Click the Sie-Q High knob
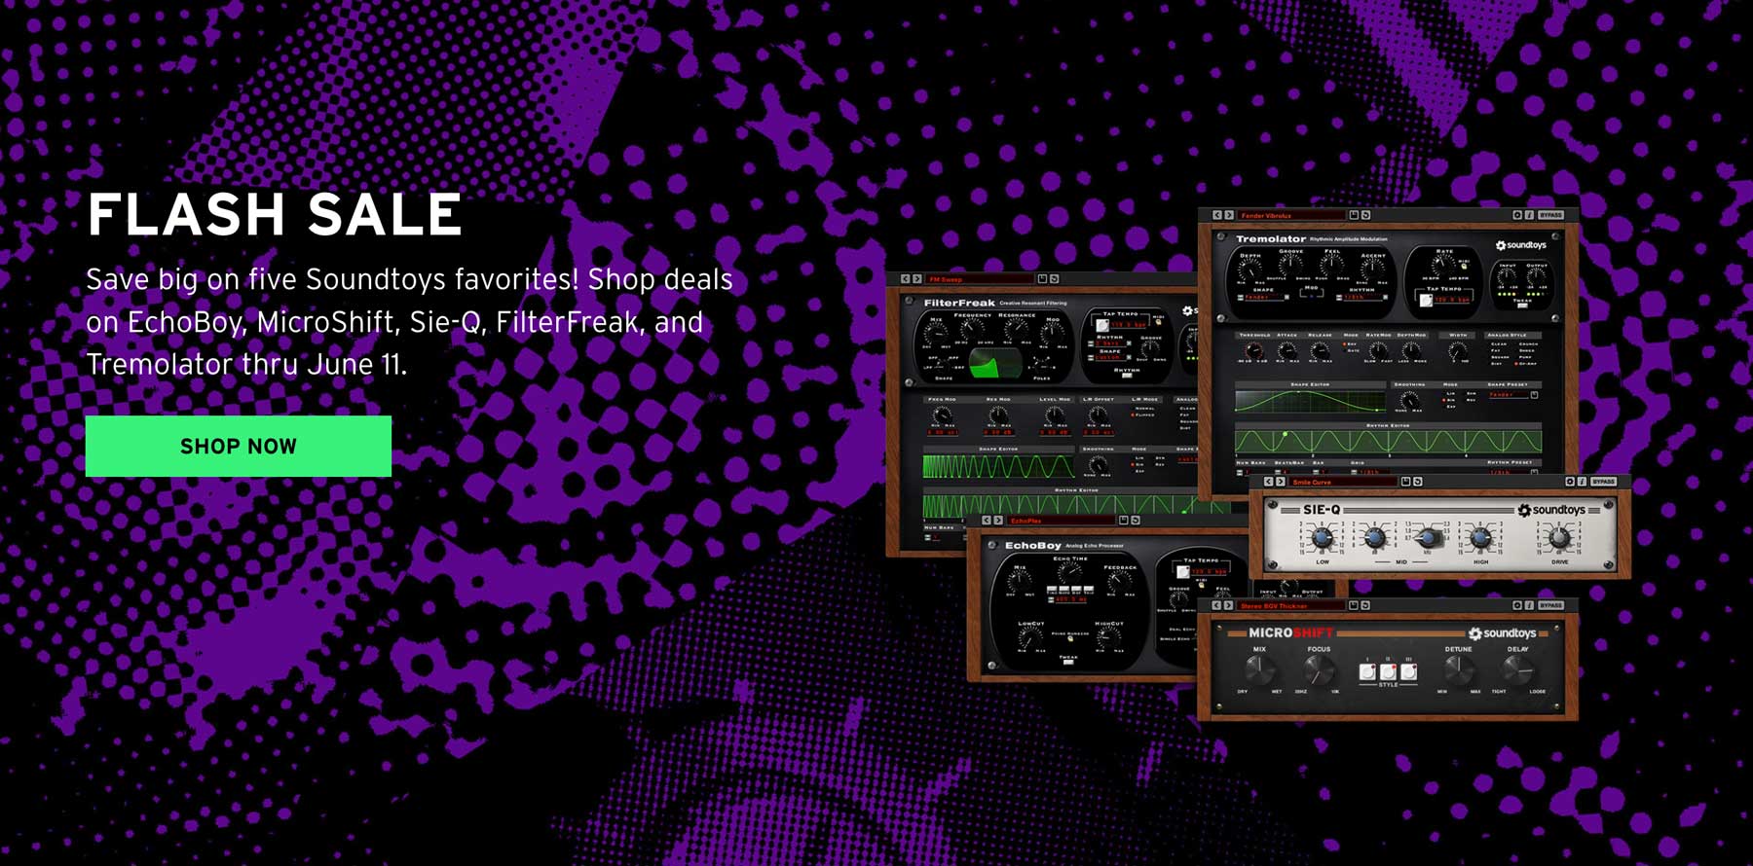Viewport: 1753px width, 866px height. point(1479,537)
